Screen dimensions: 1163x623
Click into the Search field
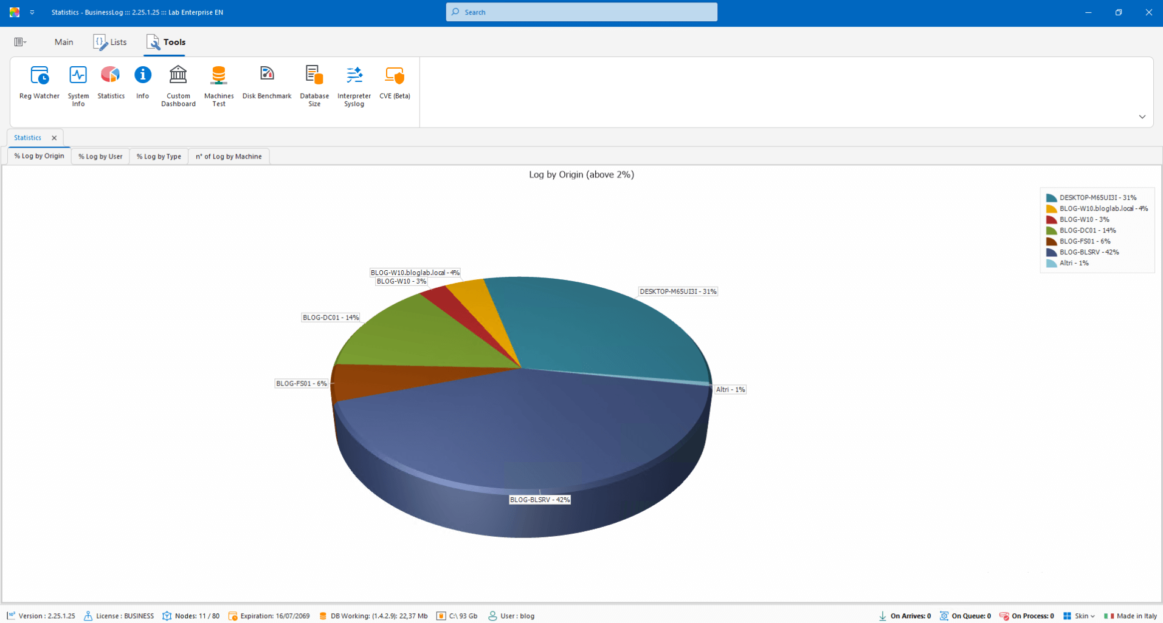(581, 12)
